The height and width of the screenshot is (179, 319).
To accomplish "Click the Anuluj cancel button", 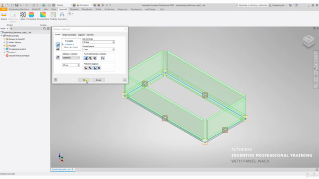I will click(x=98, y=80).
